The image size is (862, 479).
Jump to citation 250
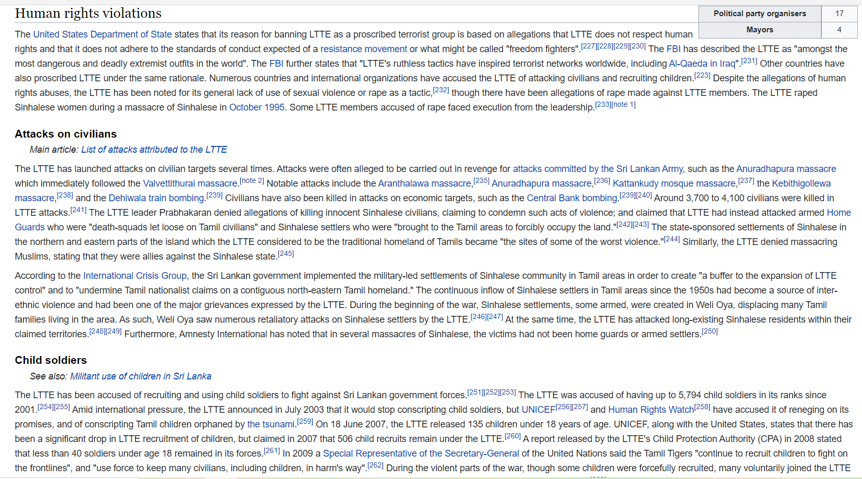(x=710, y=331)
